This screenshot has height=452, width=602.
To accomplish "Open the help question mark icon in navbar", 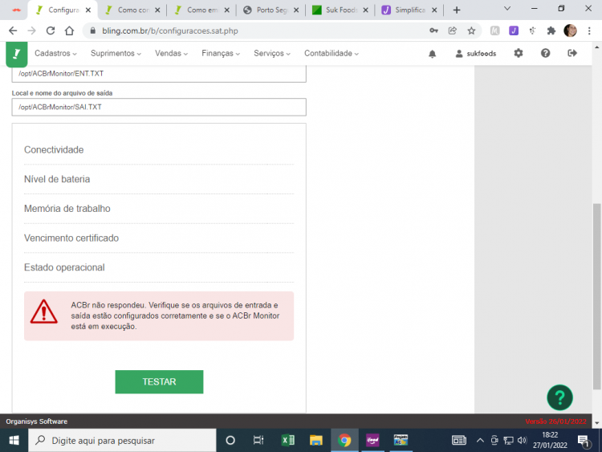I will [x=545, y=53].
